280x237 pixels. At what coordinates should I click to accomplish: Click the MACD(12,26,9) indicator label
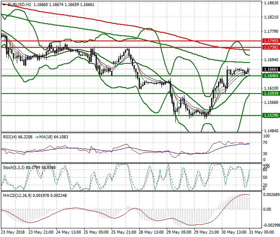point(17,196)
